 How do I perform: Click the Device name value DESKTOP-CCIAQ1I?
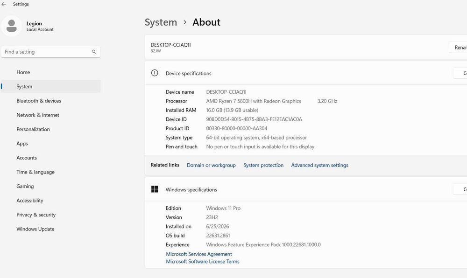point(226,92)
